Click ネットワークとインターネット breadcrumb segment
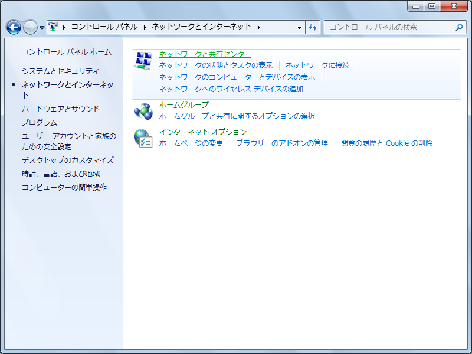Screen dimensions: 472x354 pos(201,27)
